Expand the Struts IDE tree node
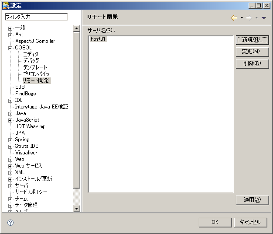 pyautogui.click(x=10, y=147)
